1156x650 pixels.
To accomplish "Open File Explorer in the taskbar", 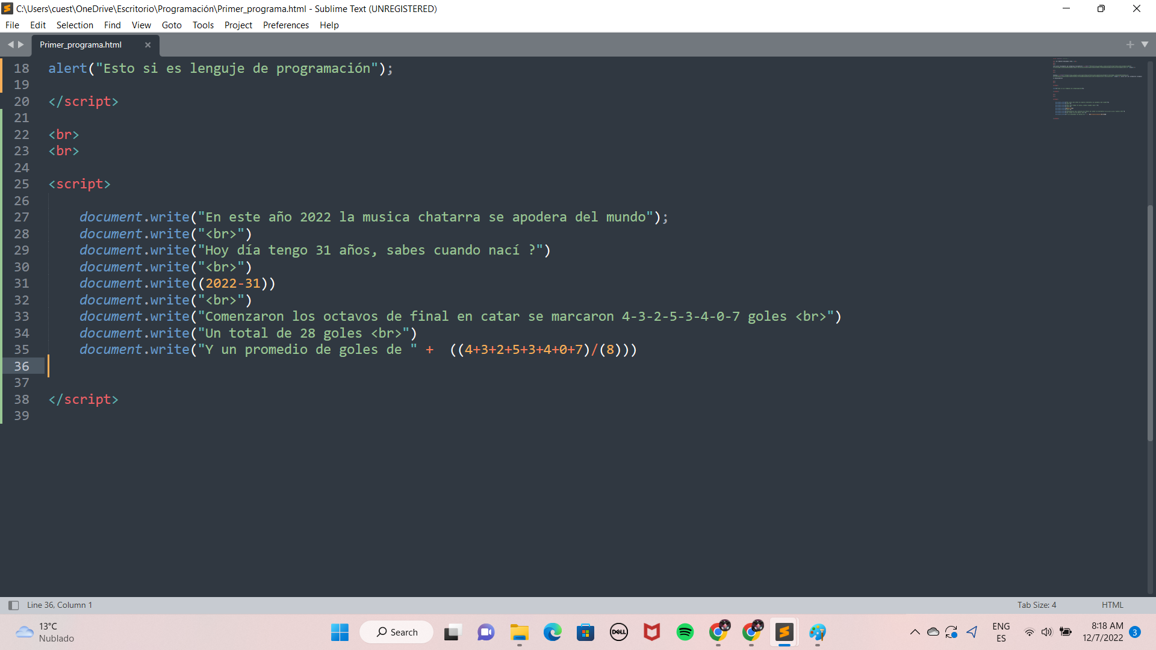I will tap(519, 632).
